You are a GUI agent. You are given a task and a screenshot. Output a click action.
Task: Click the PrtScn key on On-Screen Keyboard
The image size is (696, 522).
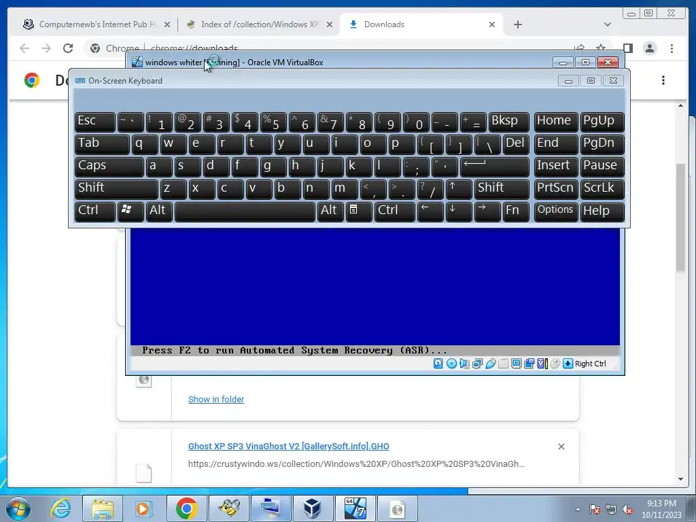click(x=556, y=189)
